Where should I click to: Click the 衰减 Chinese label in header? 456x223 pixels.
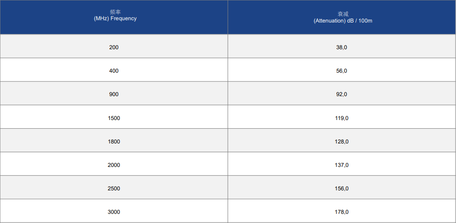pos(343,14)
